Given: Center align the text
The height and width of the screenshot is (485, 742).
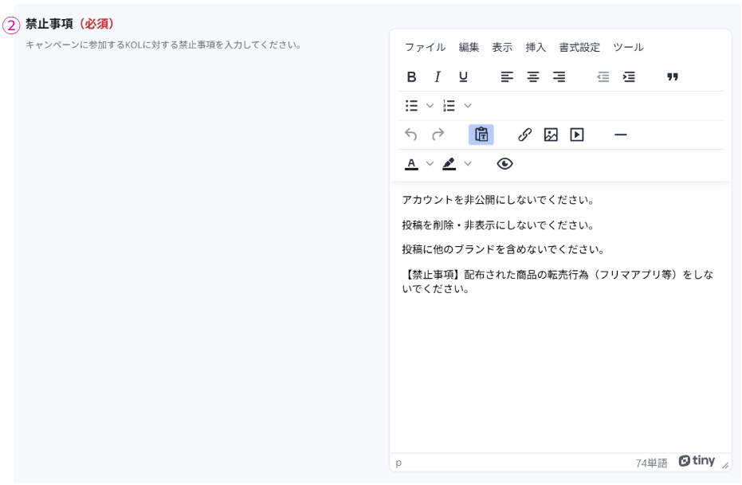Looking at the screenshot, I should pos(533,77).
